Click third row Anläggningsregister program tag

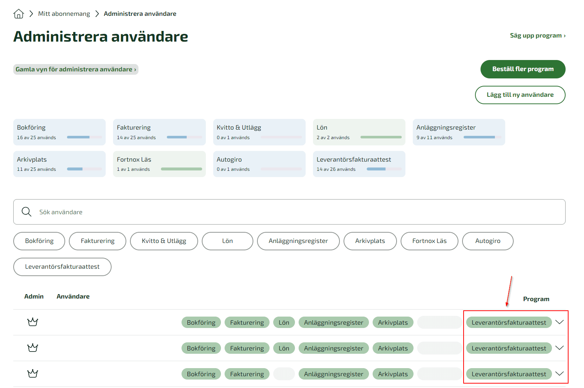click(334, 374)
